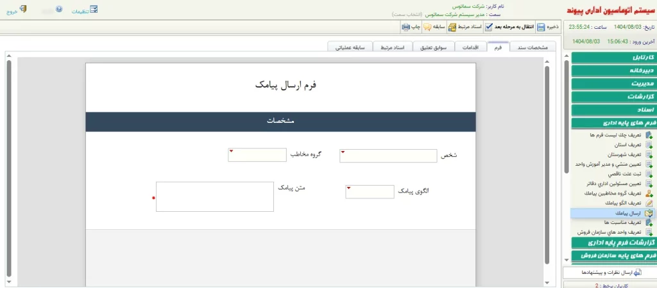Open the الگوی پیامک dropdown
657x288 pixels.
[x=370, y=192]
